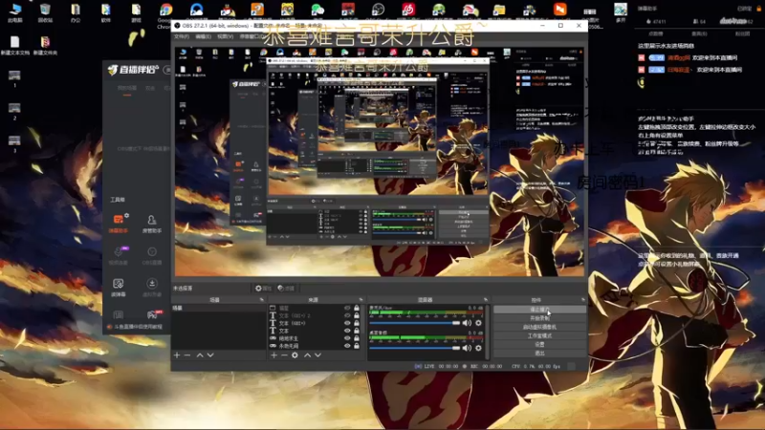Hide the 文本 (GDI+) 2 source
The height and width of the screenshot is (430, 765).
(347, 315)
